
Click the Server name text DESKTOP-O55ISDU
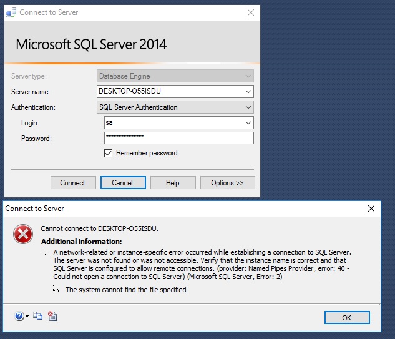pyautogui.click(x=130, y=91)
